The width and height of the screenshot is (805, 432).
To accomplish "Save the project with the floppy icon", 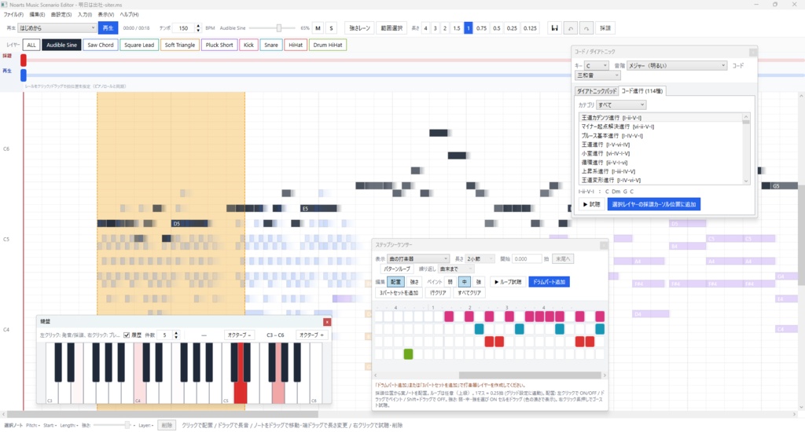I will pyautogui.click(x=554, y=28).
